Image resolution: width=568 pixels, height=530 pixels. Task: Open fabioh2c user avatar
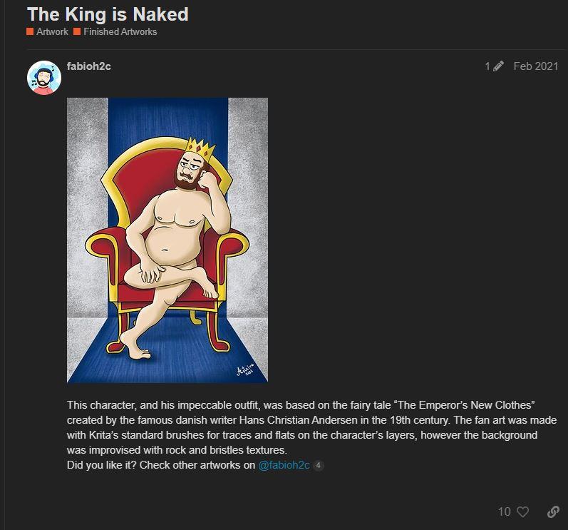[x=44, y=78]
